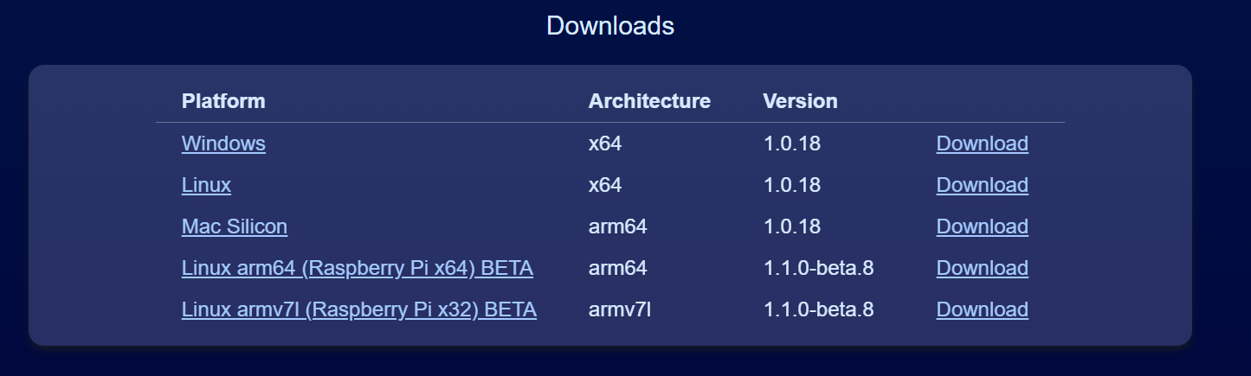Select Linux arm64 (Raspberry Pi x64) BETA link

(x=357, y=268)
